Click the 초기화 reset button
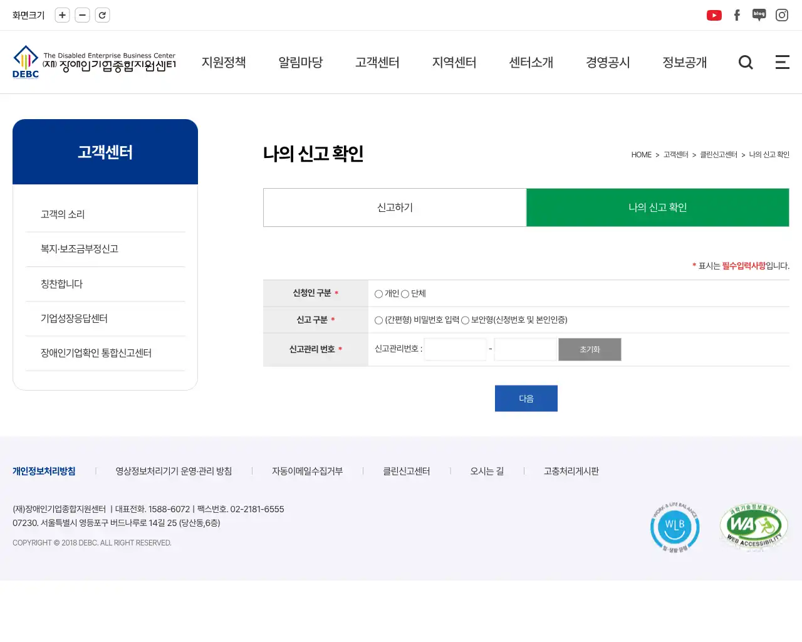The height and width of the screenshot is (642, 802). [x=590, y=349]
